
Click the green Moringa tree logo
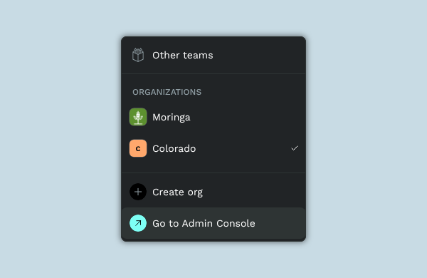138,117
